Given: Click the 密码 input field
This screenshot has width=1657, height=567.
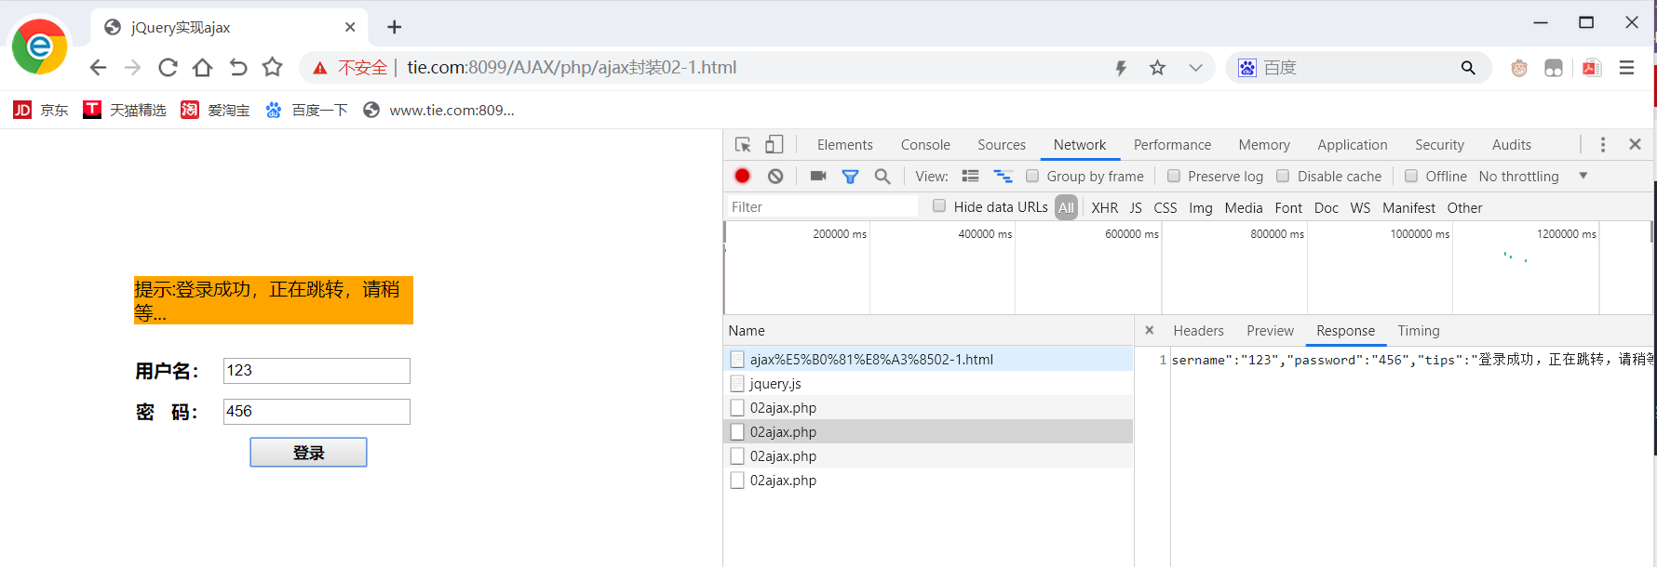Looking at the screenshot, I should [x=317, y=411].
